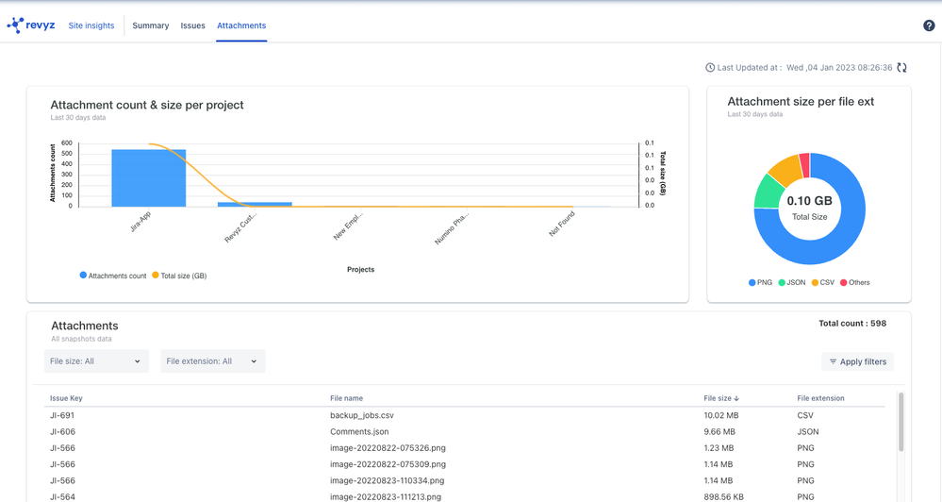Click the red Others segment of donut

805,165
